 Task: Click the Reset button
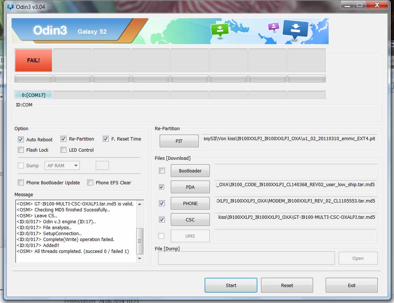pos(287,285)
